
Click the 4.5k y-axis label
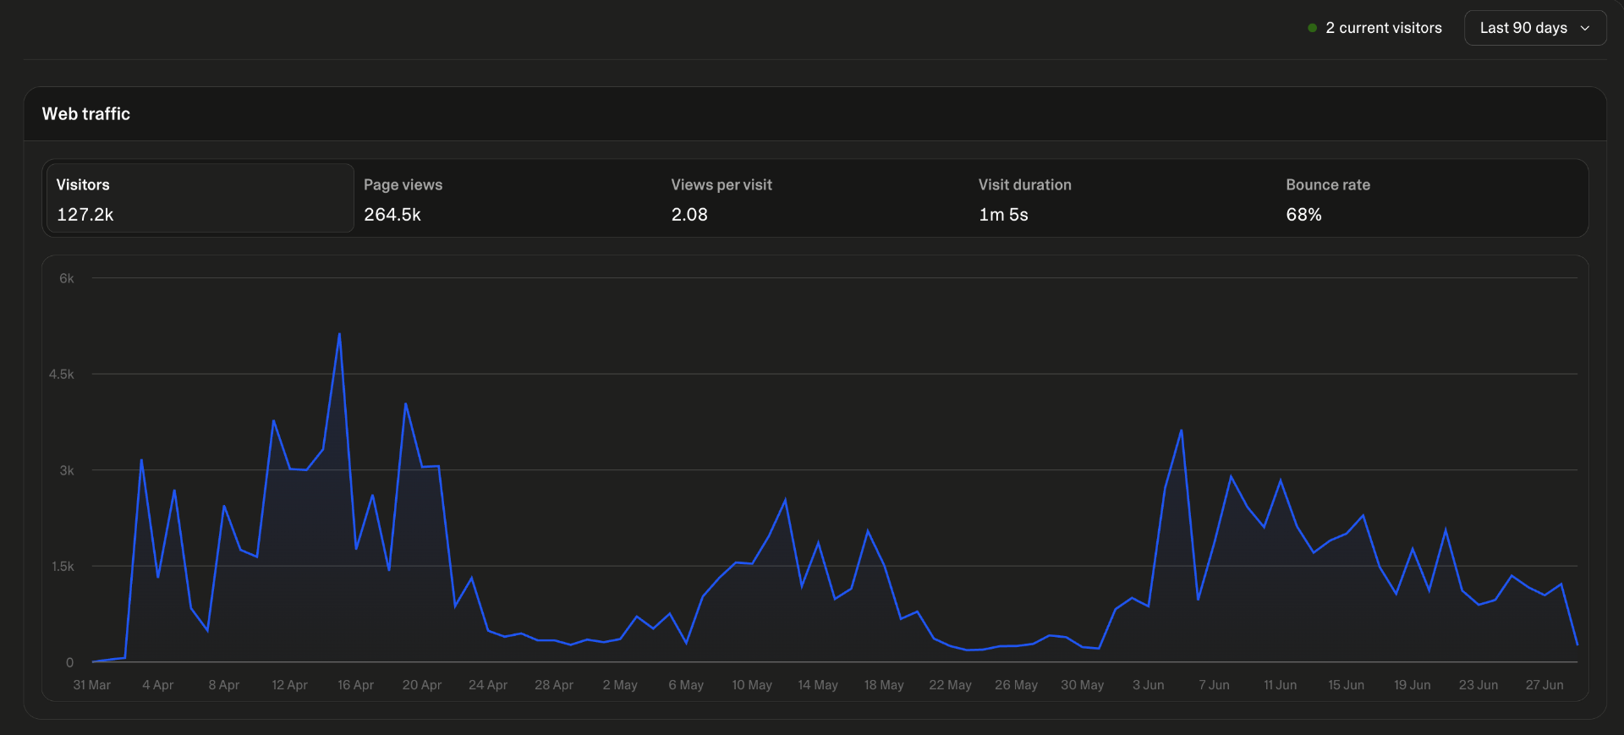62,374
